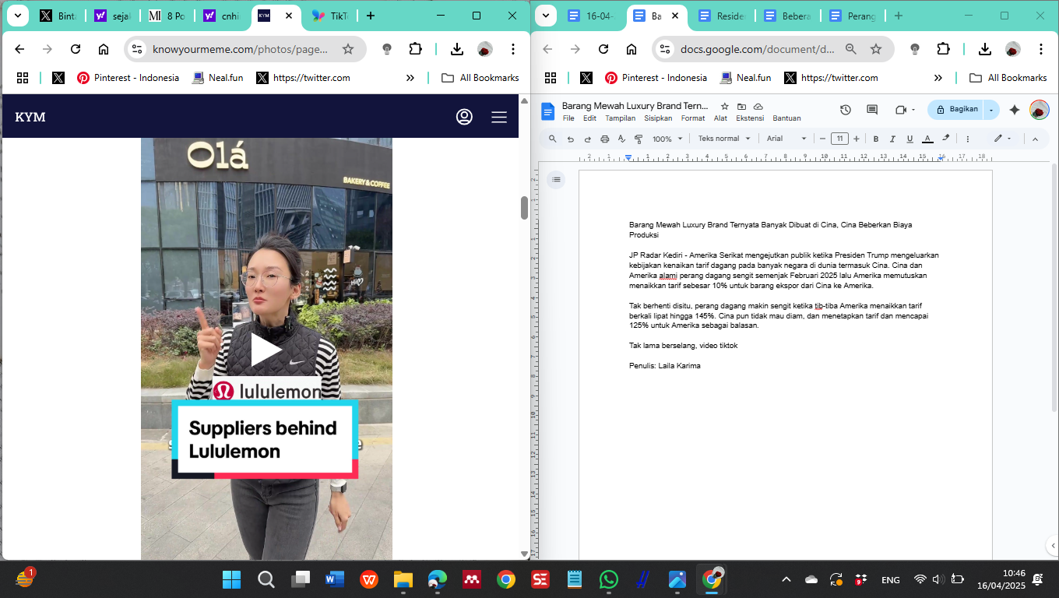The width and height of the screenshot is (1059, 598).
Task: Play the Suppliers behind Lululemon video
Action: (x=266, y=350)
